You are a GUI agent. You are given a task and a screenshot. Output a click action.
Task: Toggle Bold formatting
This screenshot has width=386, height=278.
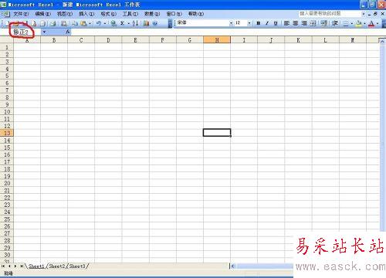tap(259, 23)
